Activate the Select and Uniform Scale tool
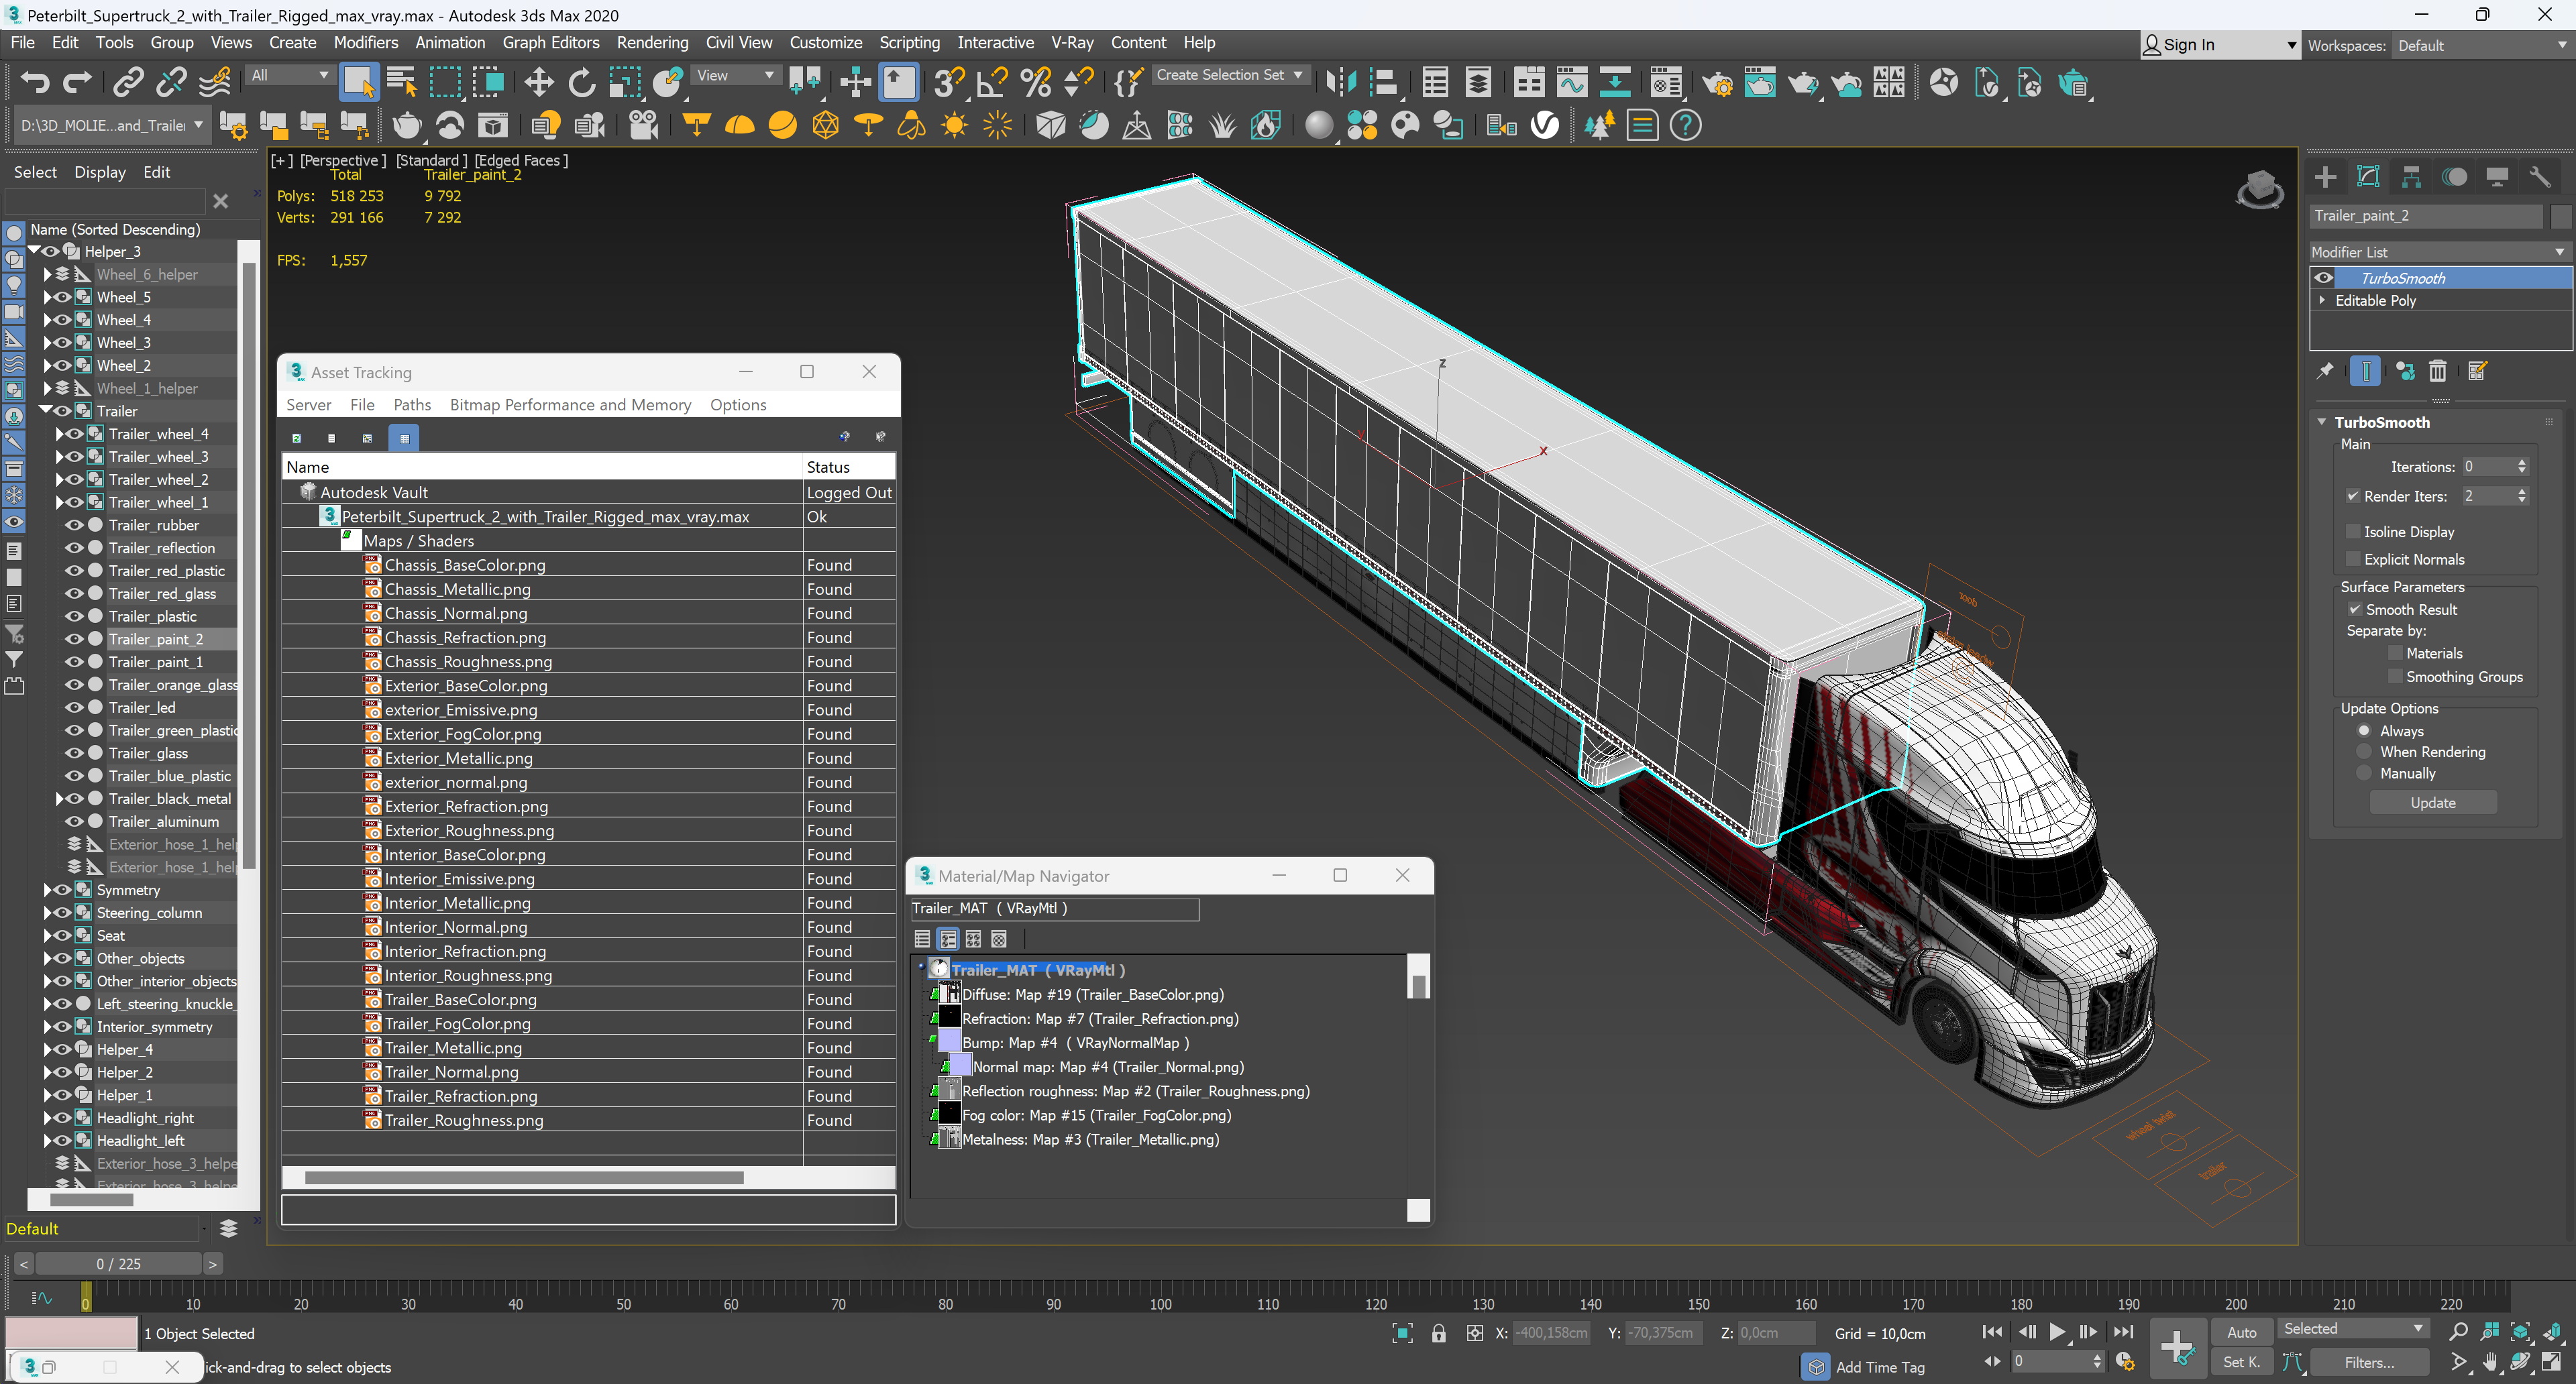Image resolution: width=2576 pixels, height=1384 pixels. 625,82
